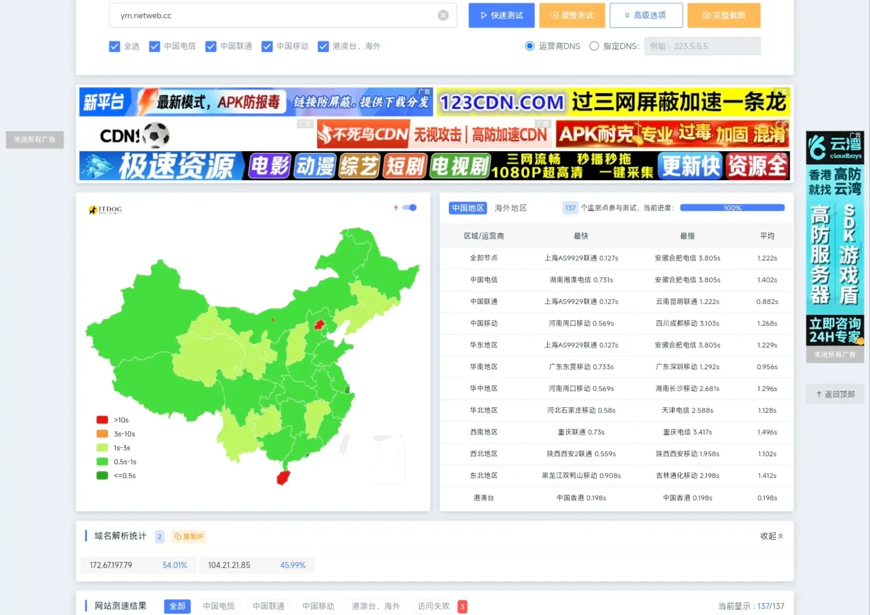This screenshot has width=870, height=615.
Task: Click the 返回顶部 back-to-top button
Action: pos(835,394)
